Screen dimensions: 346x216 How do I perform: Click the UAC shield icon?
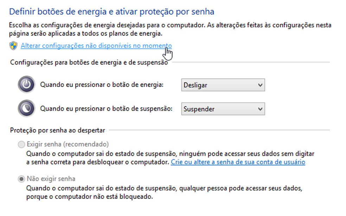13,46
